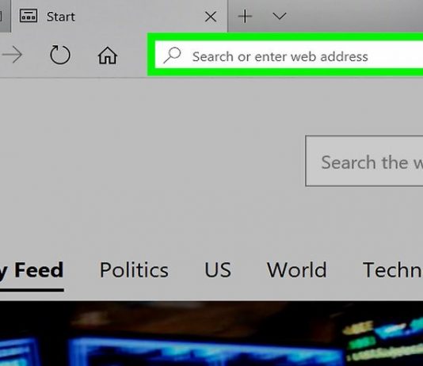The image size is (423, 366).
Task: Open a new tab with the plus icon
Action: click(245, 16)
